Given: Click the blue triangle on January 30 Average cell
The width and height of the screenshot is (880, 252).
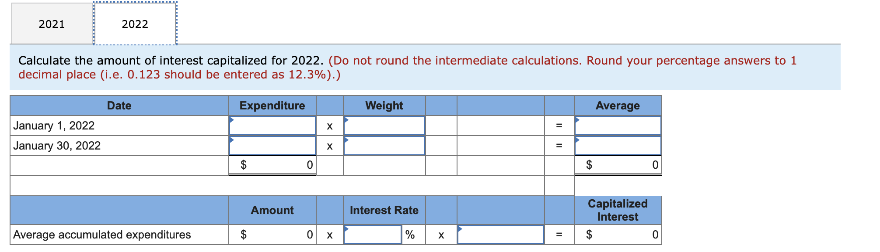Looking at the screenshot, I should coord(577,140).
